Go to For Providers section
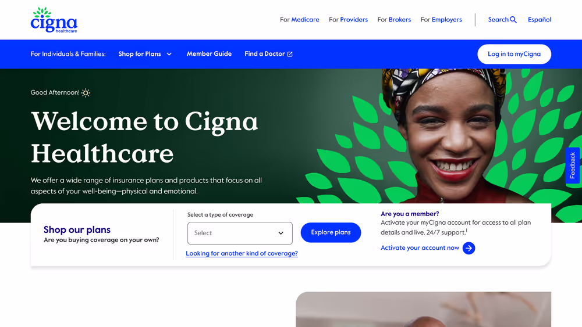This screenshot has height=327, width=582. point(348,20)
